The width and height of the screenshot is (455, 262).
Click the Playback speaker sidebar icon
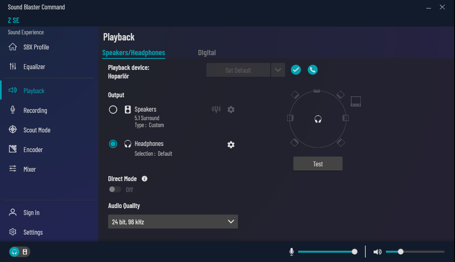pyautogui.click(x=13, y=90)
